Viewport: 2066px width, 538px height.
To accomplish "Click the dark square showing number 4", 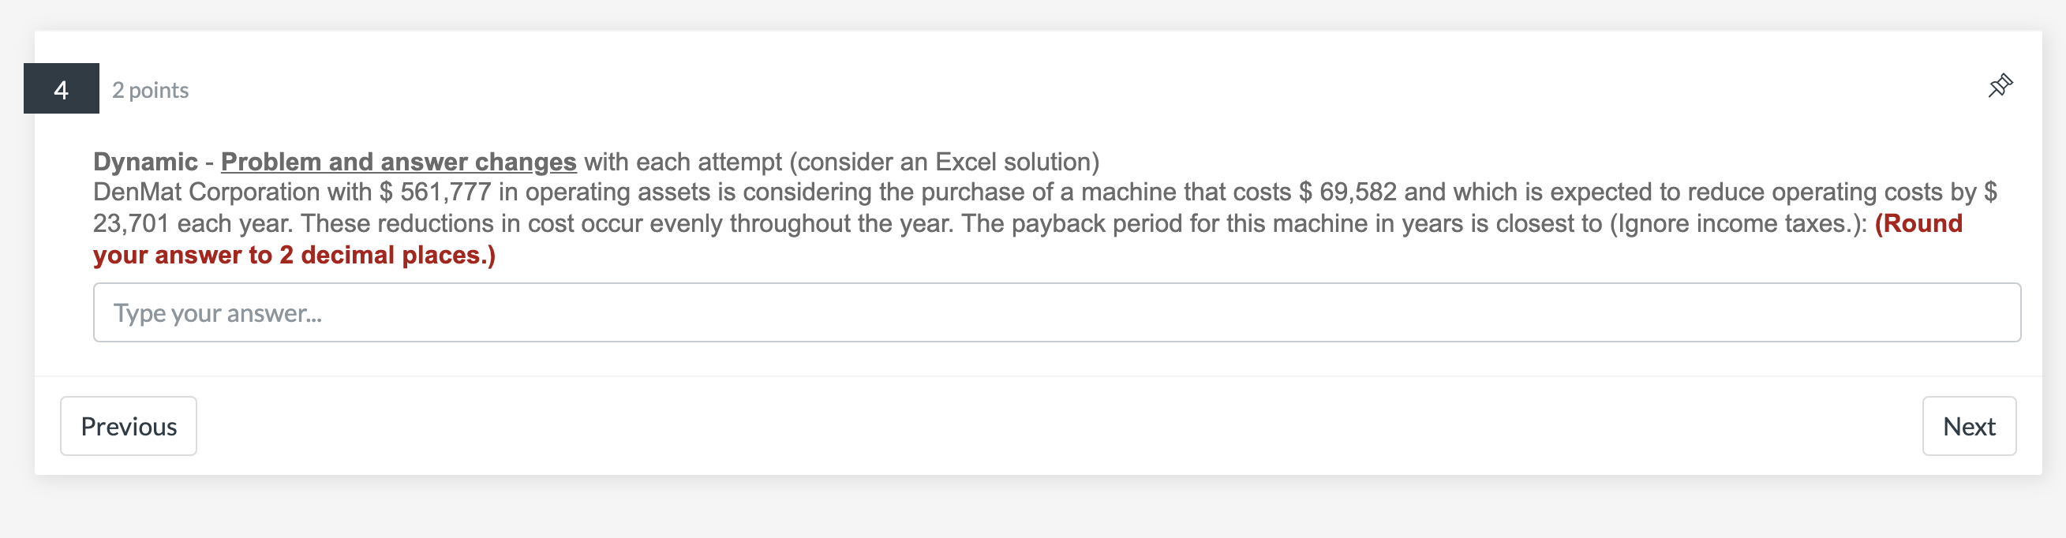I will pos(62,89).
